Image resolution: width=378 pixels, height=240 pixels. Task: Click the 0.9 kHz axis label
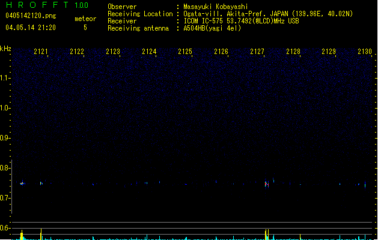pos(5,138)
